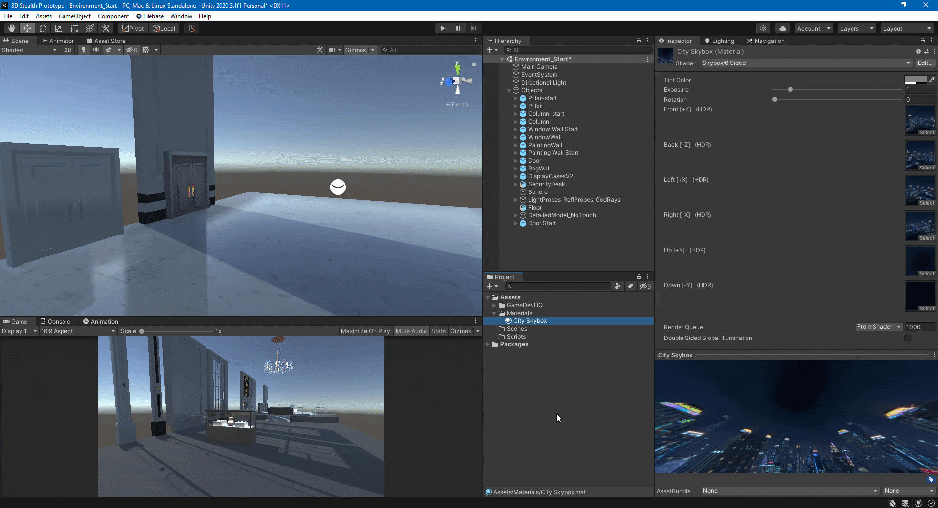Image resolution: width=938 pixels, height=508 pixels.
Task: Activate the Rect Transform tool
Action: coord(74,28)
